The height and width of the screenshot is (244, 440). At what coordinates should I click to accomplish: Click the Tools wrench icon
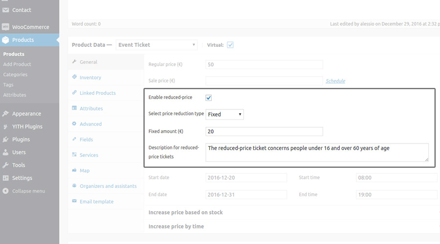click(x=5, y=165)
